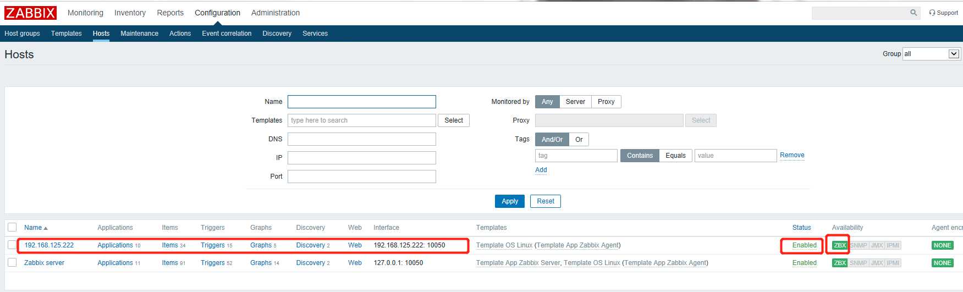This screenshot has height=292, width=963.
Task: Focus the Templates search field
Action: pos(362,120)
